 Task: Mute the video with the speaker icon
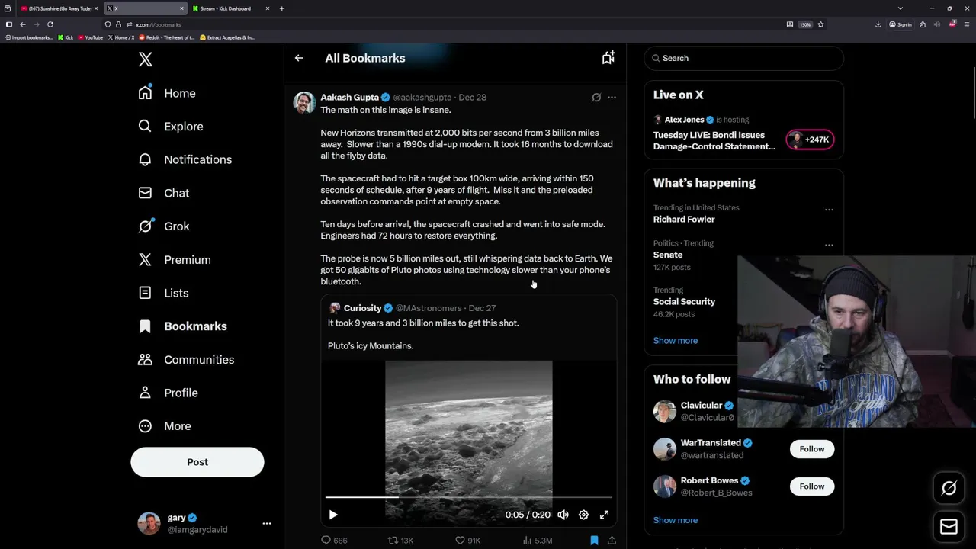tap(563, 515)
